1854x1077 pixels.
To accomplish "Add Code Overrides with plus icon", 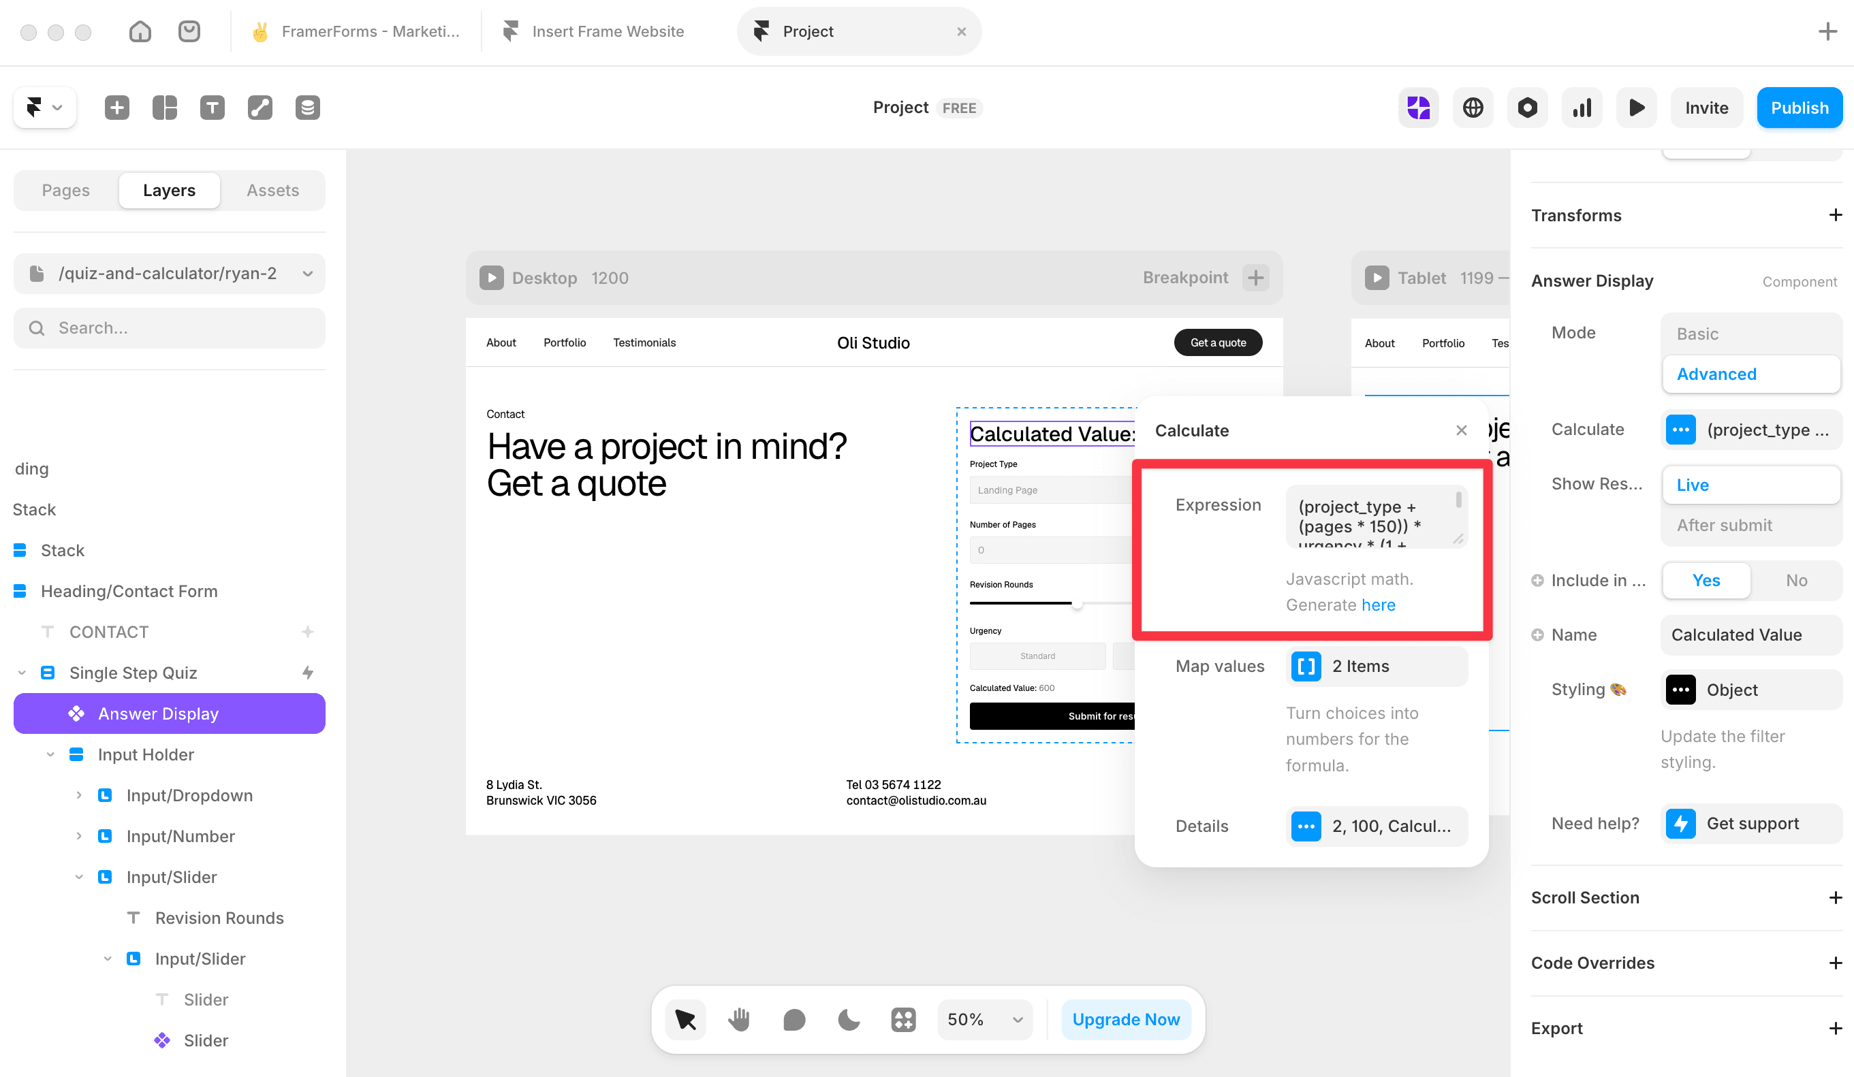I will pyautogui.click(x=1836, y=963).
